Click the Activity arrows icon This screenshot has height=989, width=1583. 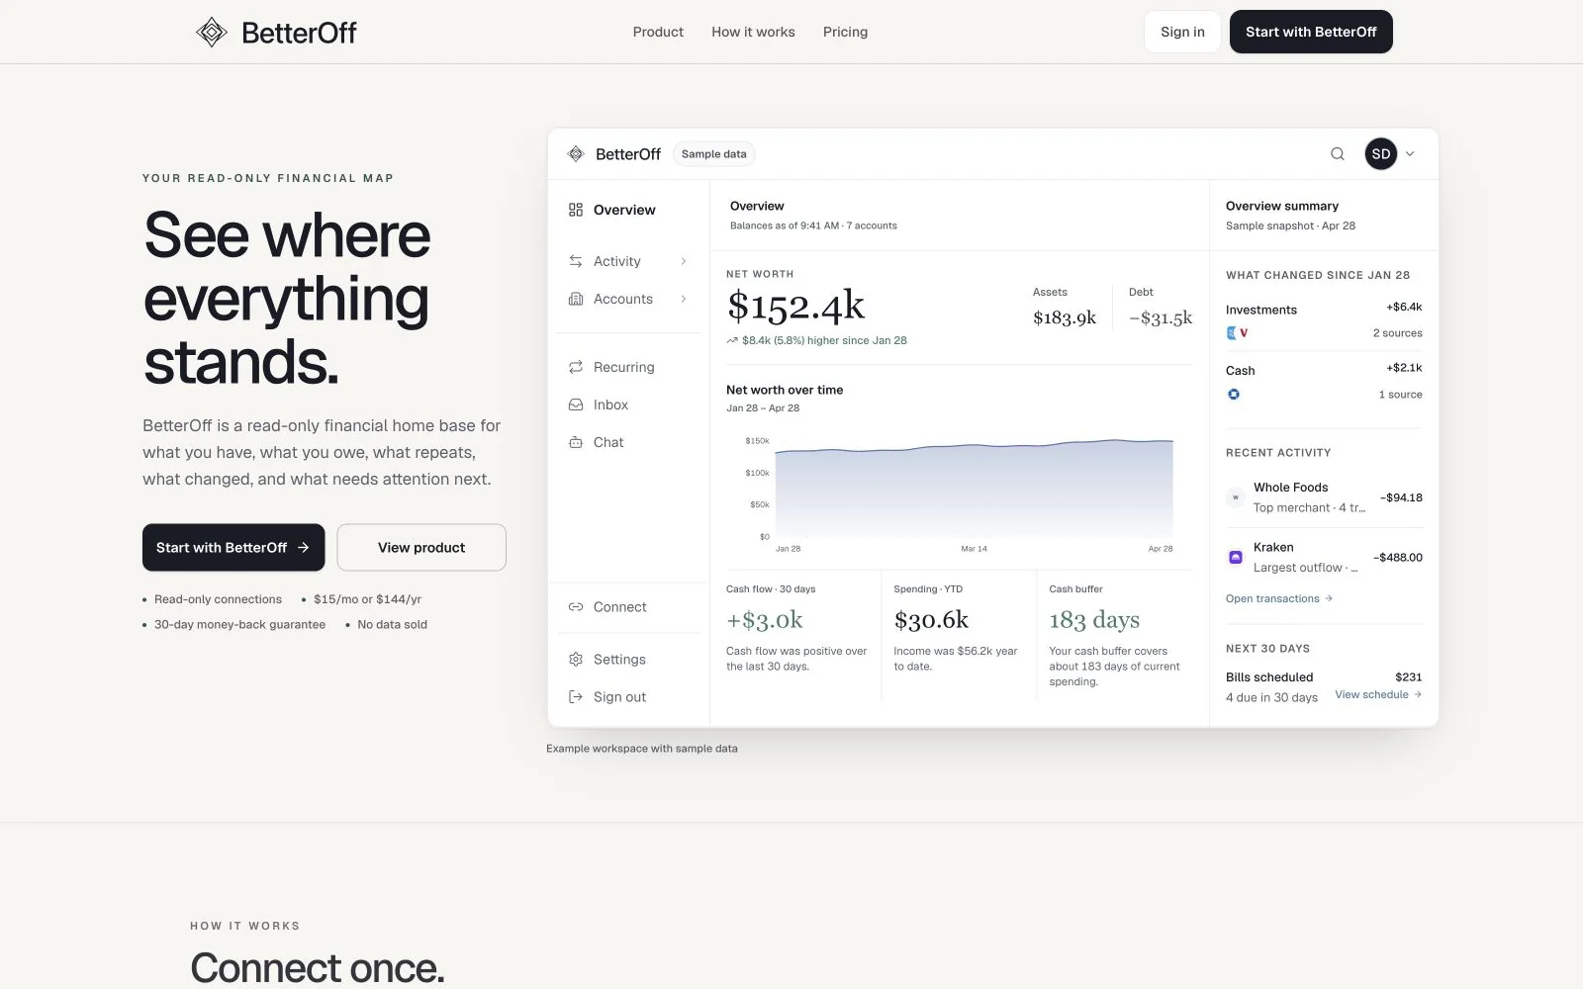[x=576, y=261]
